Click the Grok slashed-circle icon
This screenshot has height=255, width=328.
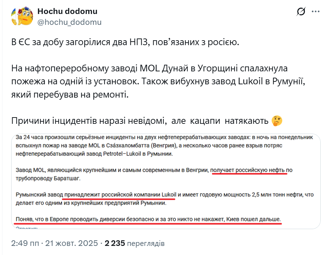pyautogui.click(x=301, y=12)
